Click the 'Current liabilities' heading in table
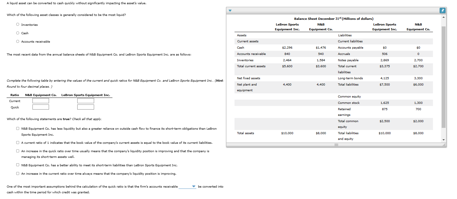 click(x=350, y=41)
